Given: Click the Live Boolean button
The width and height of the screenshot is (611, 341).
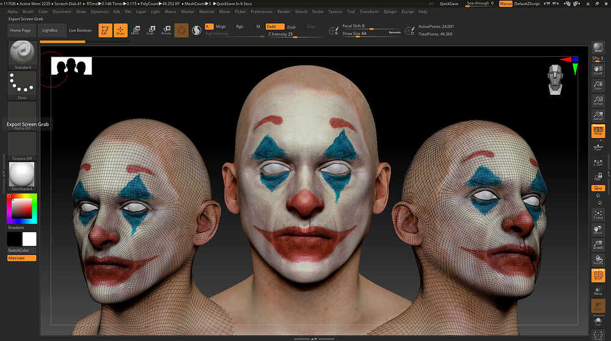Looking at the screenshot, I should click(80, 31).
